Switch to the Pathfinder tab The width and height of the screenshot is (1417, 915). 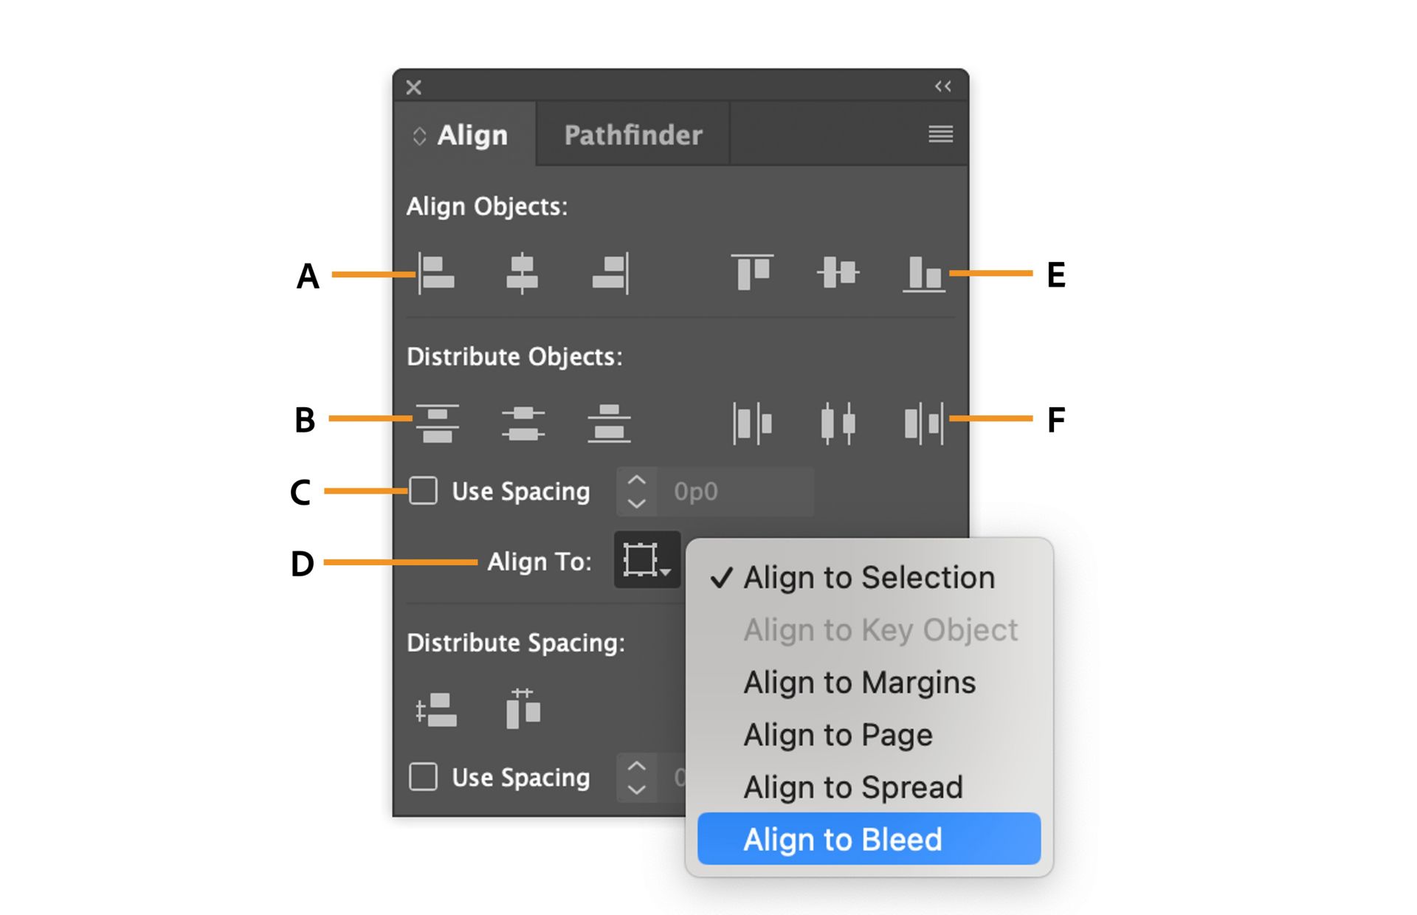pos(632,135)
